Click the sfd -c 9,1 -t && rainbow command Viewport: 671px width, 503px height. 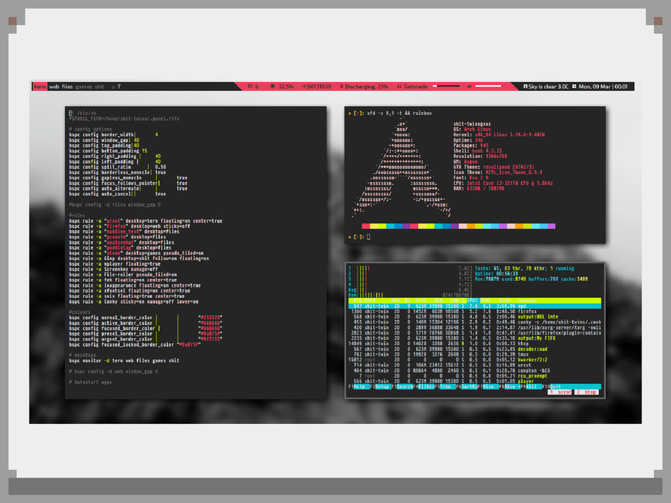[399, 113]
